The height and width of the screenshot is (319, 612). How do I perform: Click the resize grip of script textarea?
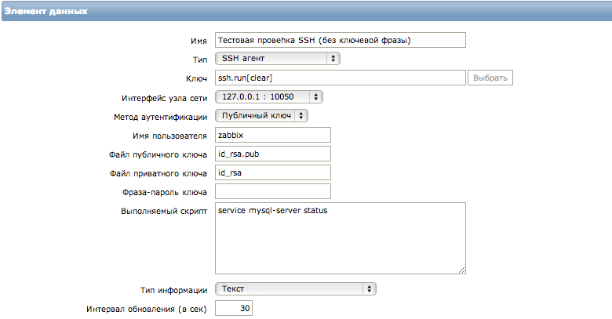coord(461,270)
